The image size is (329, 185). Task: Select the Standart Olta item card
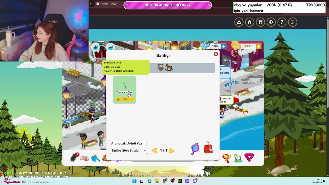click(124, 90)
